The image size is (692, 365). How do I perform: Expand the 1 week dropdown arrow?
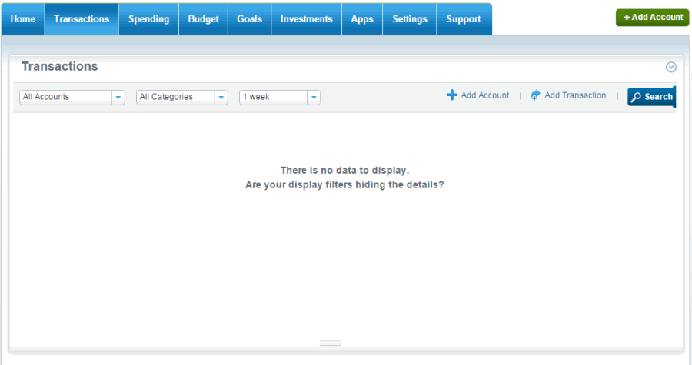[314, 98]
